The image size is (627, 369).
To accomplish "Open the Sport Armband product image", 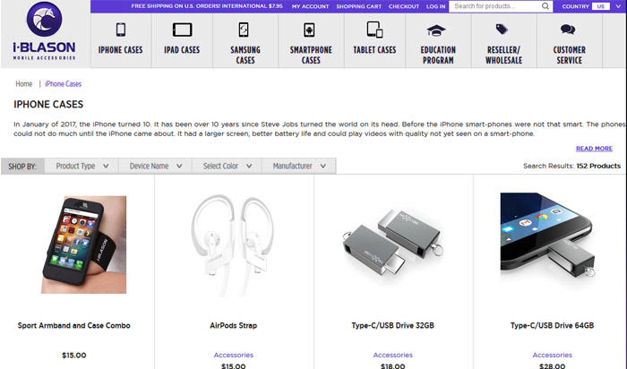I will 83,245.
